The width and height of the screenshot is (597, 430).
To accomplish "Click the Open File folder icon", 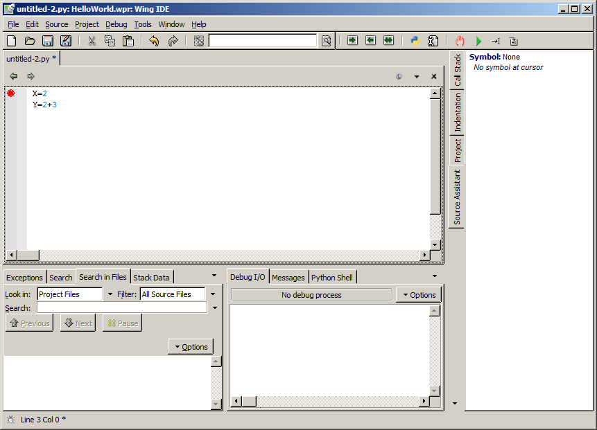I will coord(30,41).
